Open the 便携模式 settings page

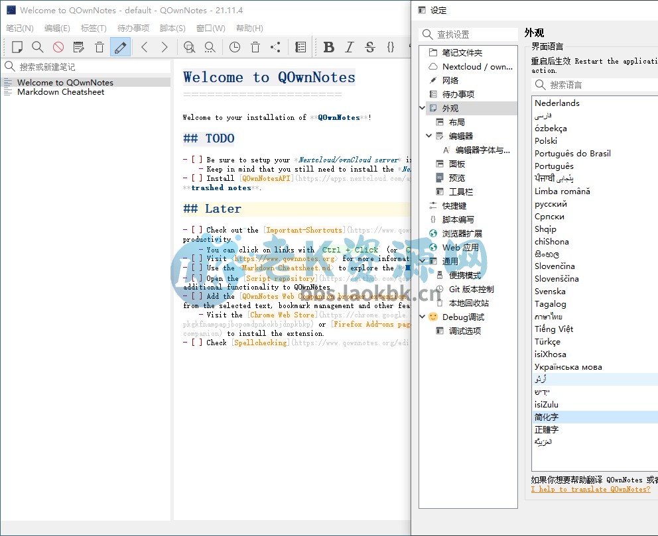pyautogui.click(x=465, y=276)
